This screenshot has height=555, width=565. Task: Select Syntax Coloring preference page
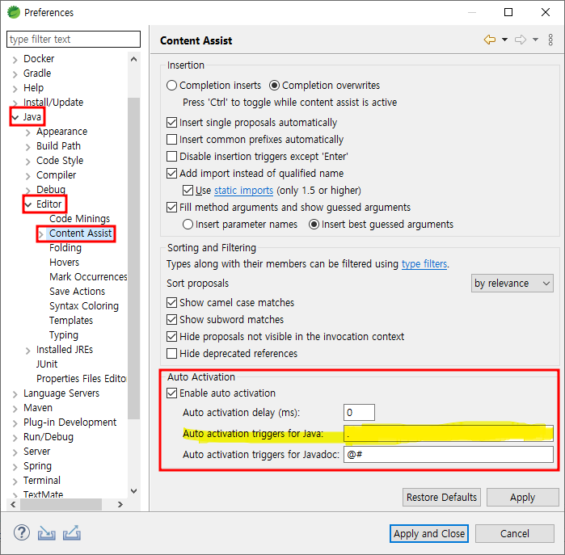[84, 305]
